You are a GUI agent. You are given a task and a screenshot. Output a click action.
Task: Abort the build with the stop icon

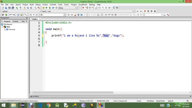click(x=56, y=8)
